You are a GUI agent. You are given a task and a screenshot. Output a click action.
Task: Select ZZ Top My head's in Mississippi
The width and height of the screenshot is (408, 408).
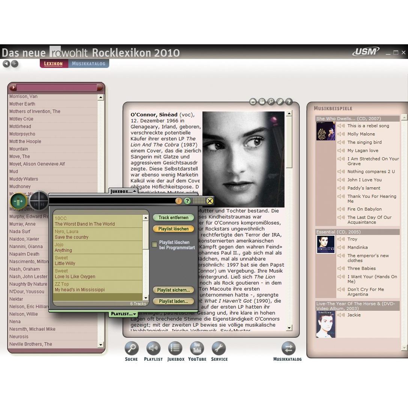(x=98, y=287)
